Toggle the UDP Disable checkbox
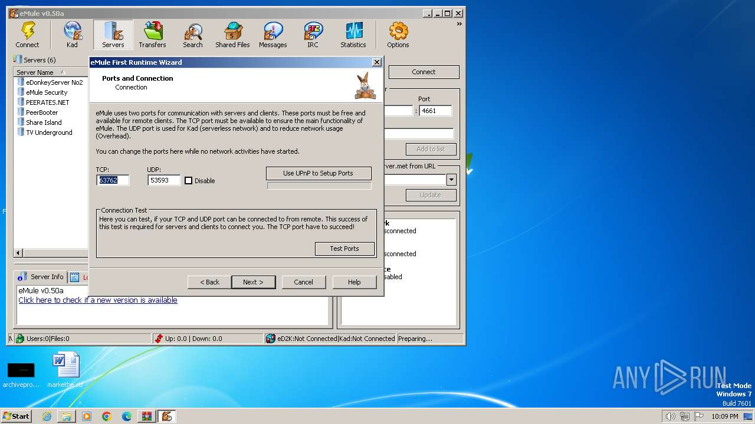Screen dimensions: 755x424 coord(189,181)
